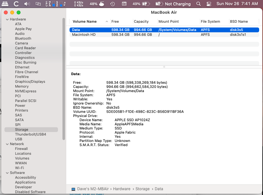This screenshot has height=195, width=263.
Task: Click the Not Charging battery status item
Action: pos(173,4)
